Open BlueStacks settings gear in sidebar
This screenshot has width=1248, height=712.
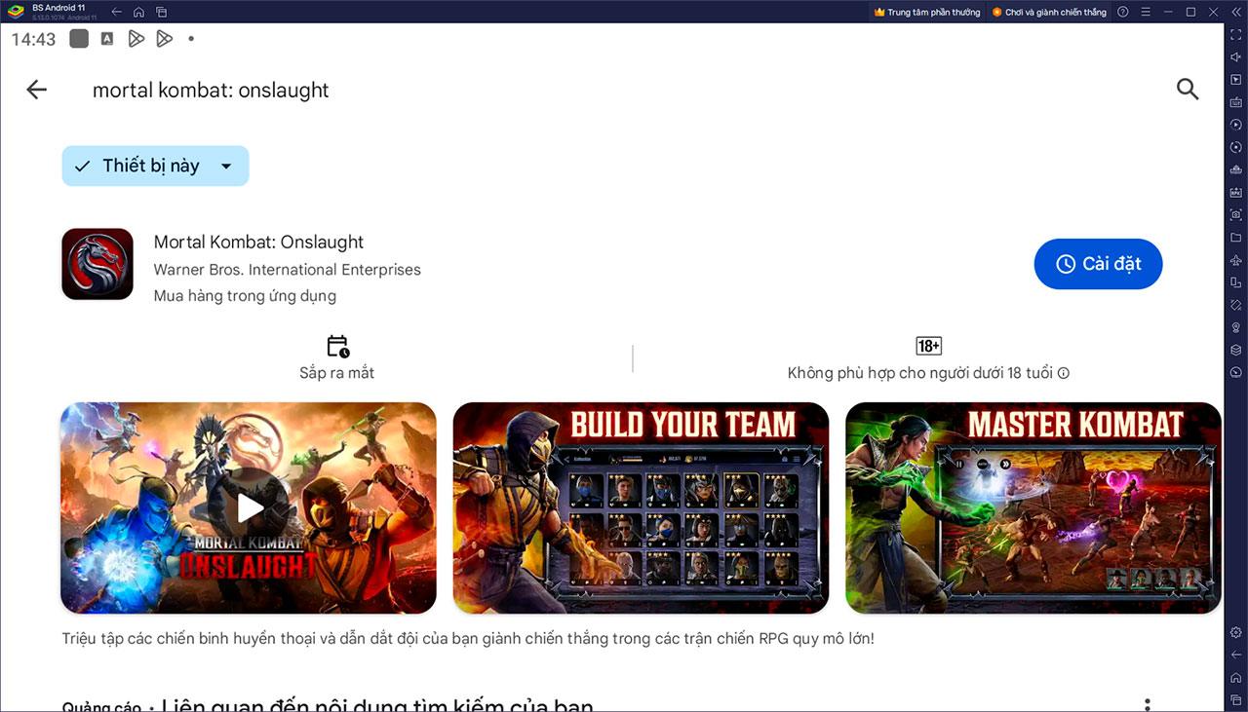click(1235, 632)
